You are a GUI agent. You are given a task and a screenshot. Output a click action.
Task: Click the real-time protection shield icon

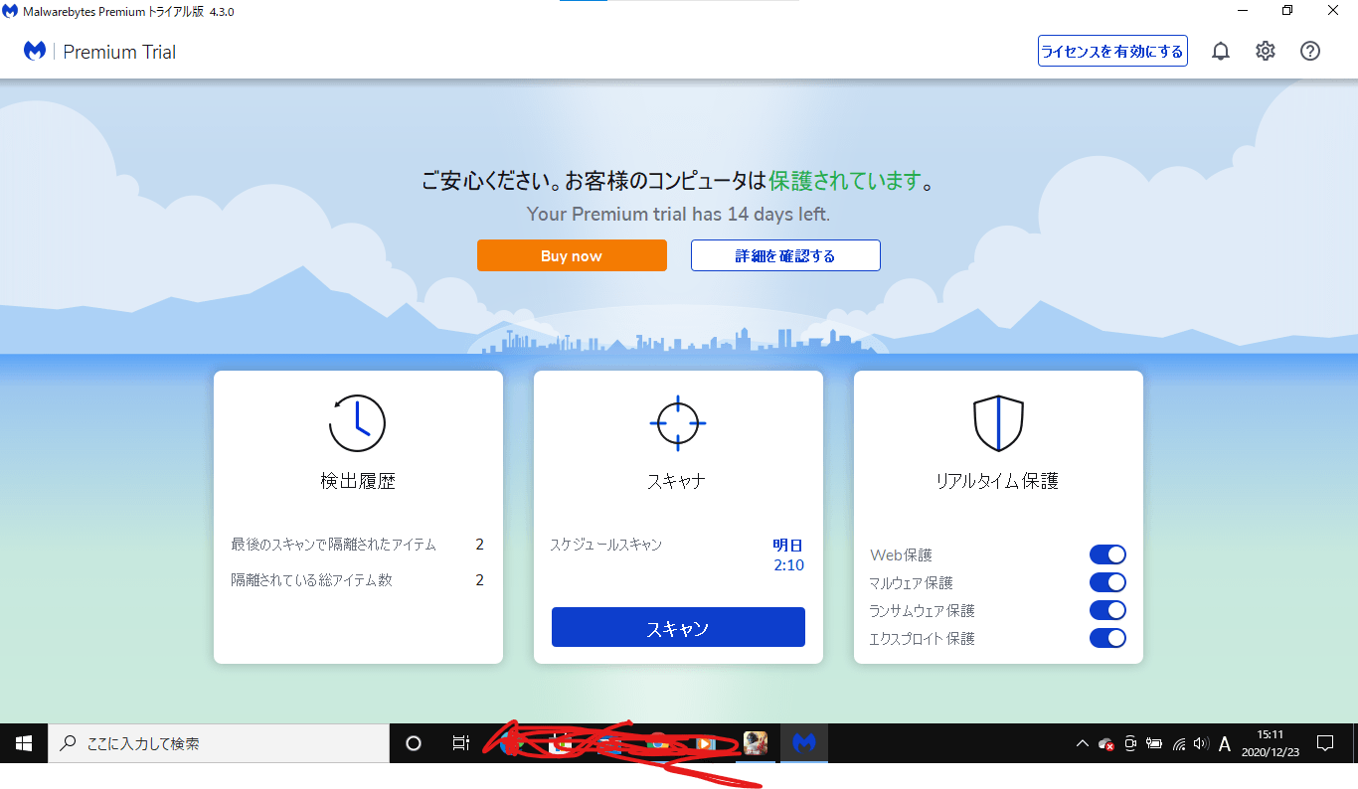click(x=998, y=423)
